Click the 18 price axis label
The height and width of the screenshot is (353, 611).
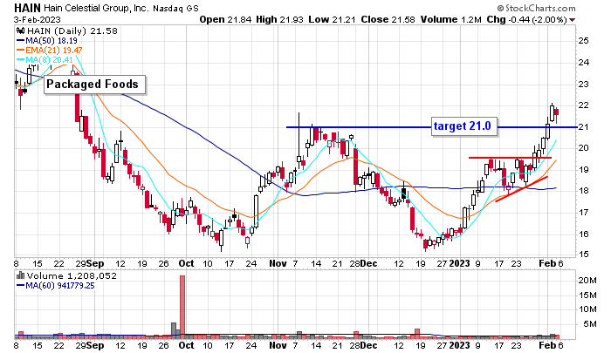point(583,191)
